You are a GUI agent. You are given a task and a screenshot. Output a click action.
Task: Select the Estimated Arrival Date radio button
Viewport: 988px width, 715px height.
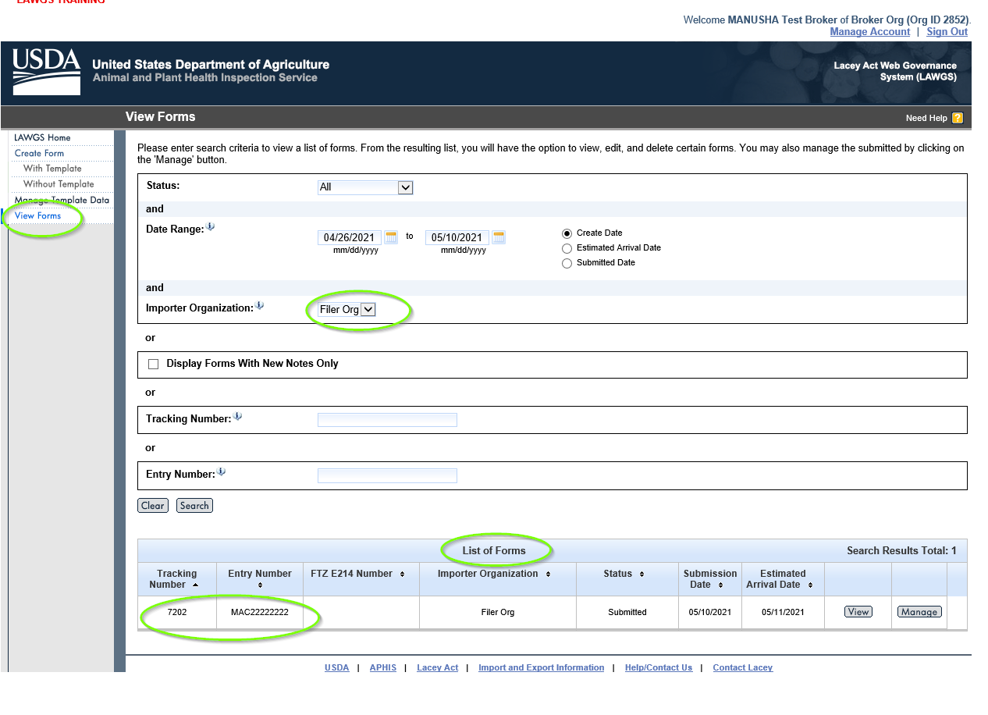(x=567, y=248)
